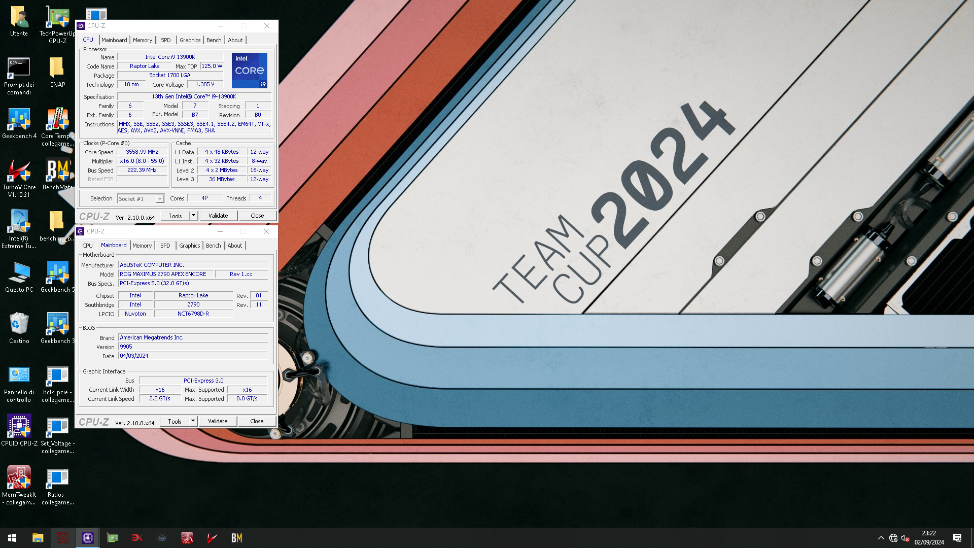Click Validate button in lower CPU-Z
Viewport: 974px width, 548px height.
click(218, 421)
